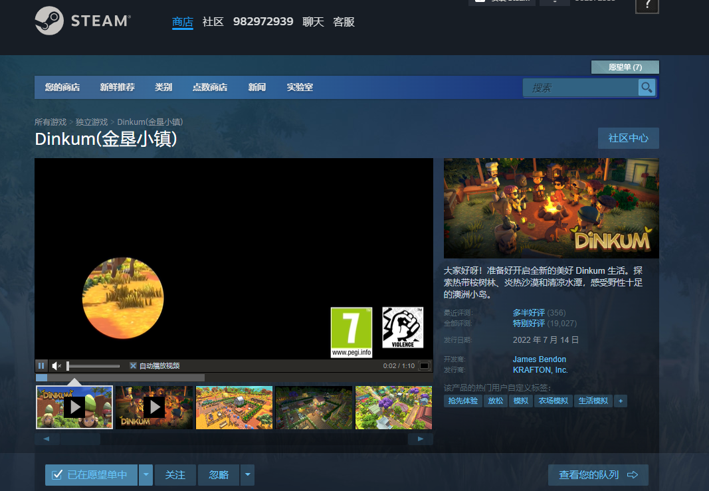Open publisher KRAFTON, Inc. link

tap(540, 370)
